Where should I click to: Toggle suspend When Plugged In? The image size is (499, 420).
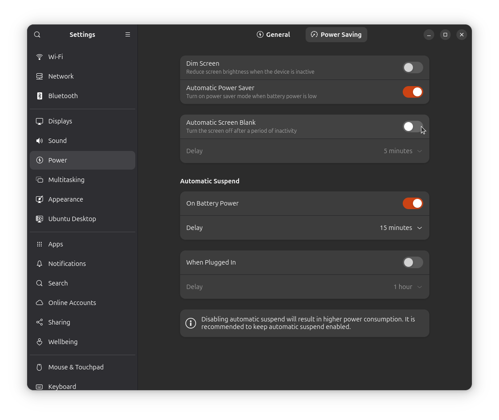point(413,262)
